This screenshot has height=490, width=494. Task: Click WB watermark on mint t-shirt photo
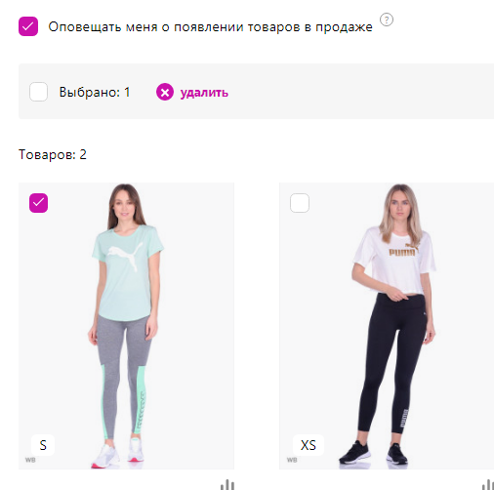30,460
